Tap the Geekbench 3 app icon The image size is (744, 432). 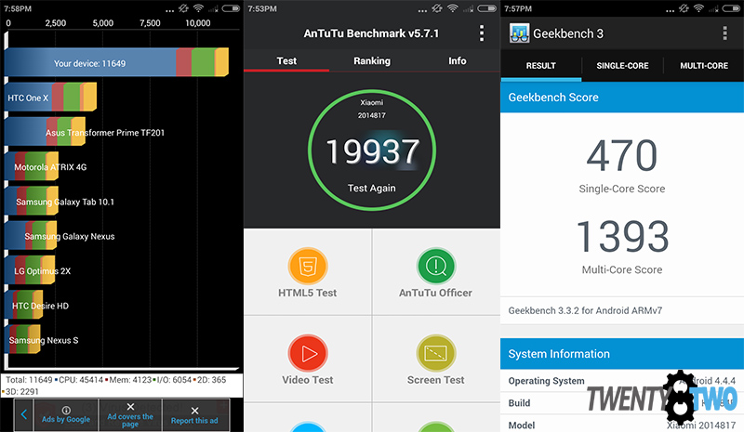519,33
